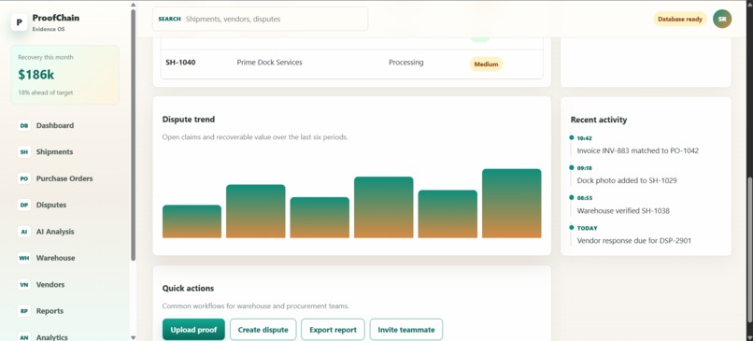Viewport: 753px width, 341px height.
Task: Click the Medium risk badge
Action: point(486,64)
